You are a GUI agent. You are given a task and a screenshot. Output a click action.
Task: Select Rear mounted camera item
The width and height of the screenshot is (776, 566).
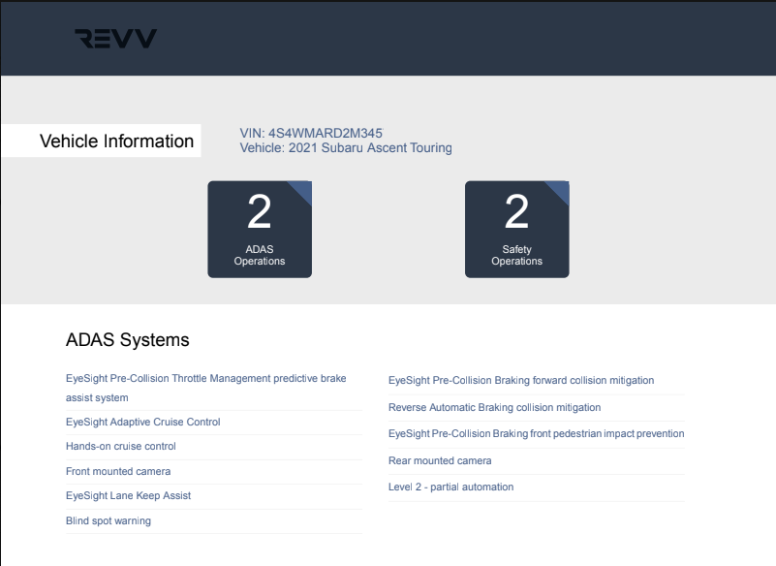[440, 461]
